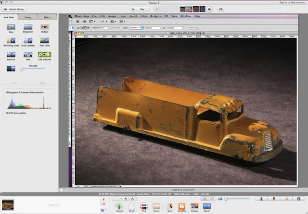Select the Text tool icon

[28, 55]
